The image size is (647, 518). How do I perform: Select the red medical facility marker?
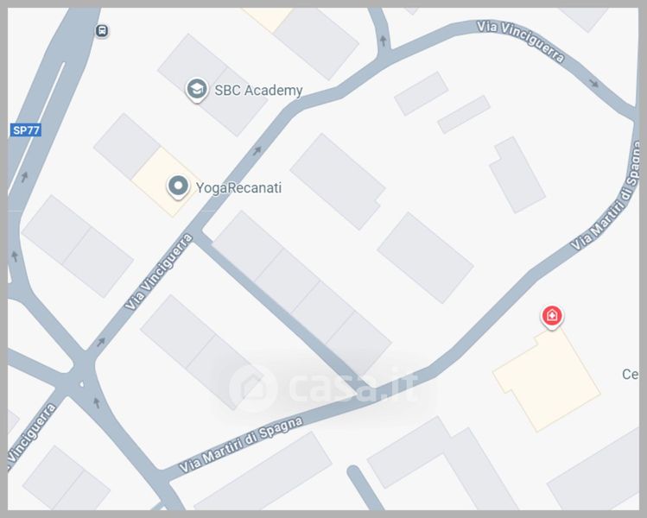(552, 317)
